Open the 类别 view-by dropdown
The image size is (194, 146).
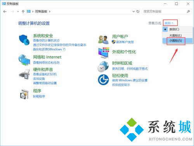[x=169, y=23]
